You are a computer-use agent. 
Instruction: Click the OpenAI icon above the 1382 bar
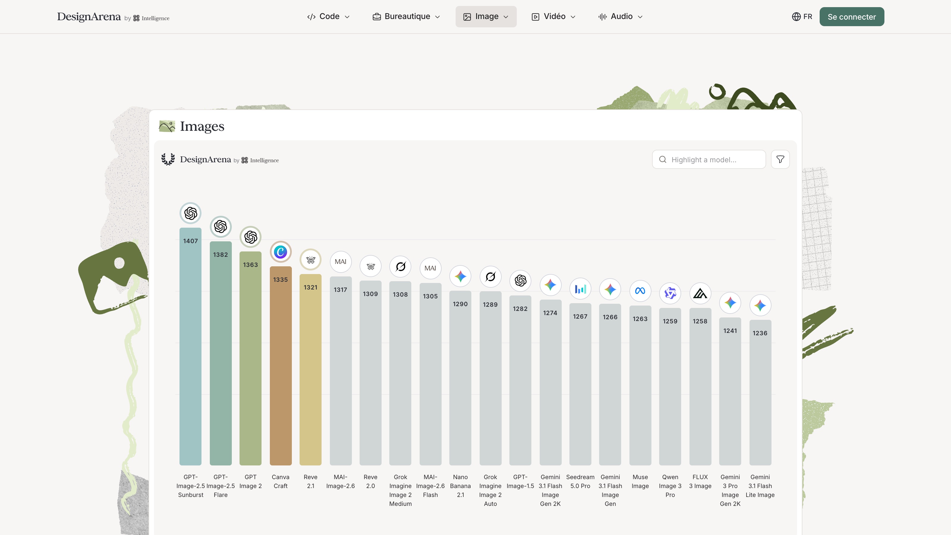221,227
